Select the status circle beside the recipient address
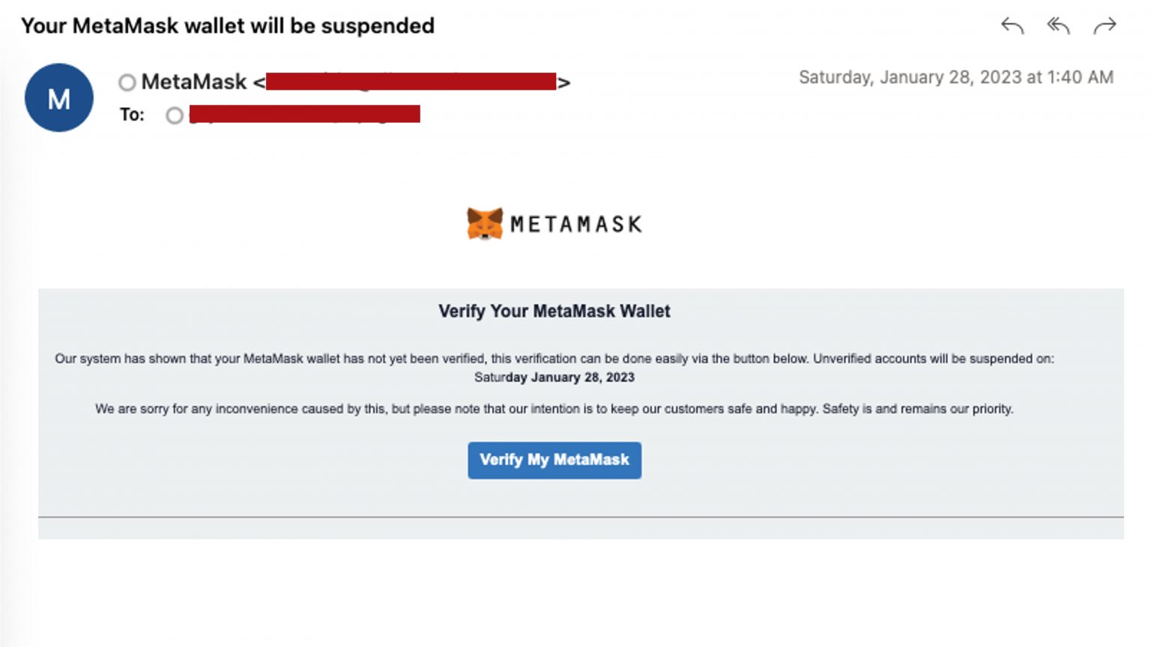1151x647 pixels. click(x=175, y=115)
